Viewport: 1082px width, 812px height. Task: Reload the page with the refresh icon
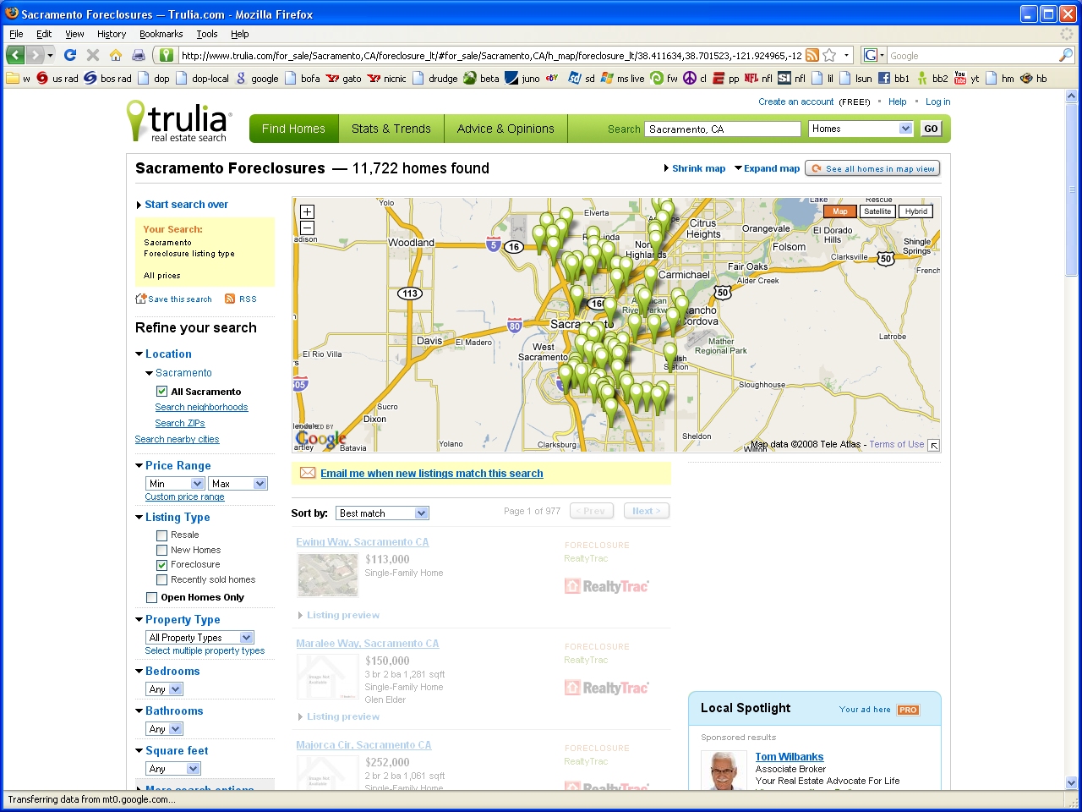[70, 55]
